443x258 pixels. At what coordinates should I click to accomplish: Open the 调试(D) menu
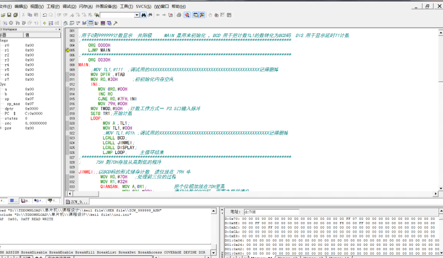pos(70,7)
